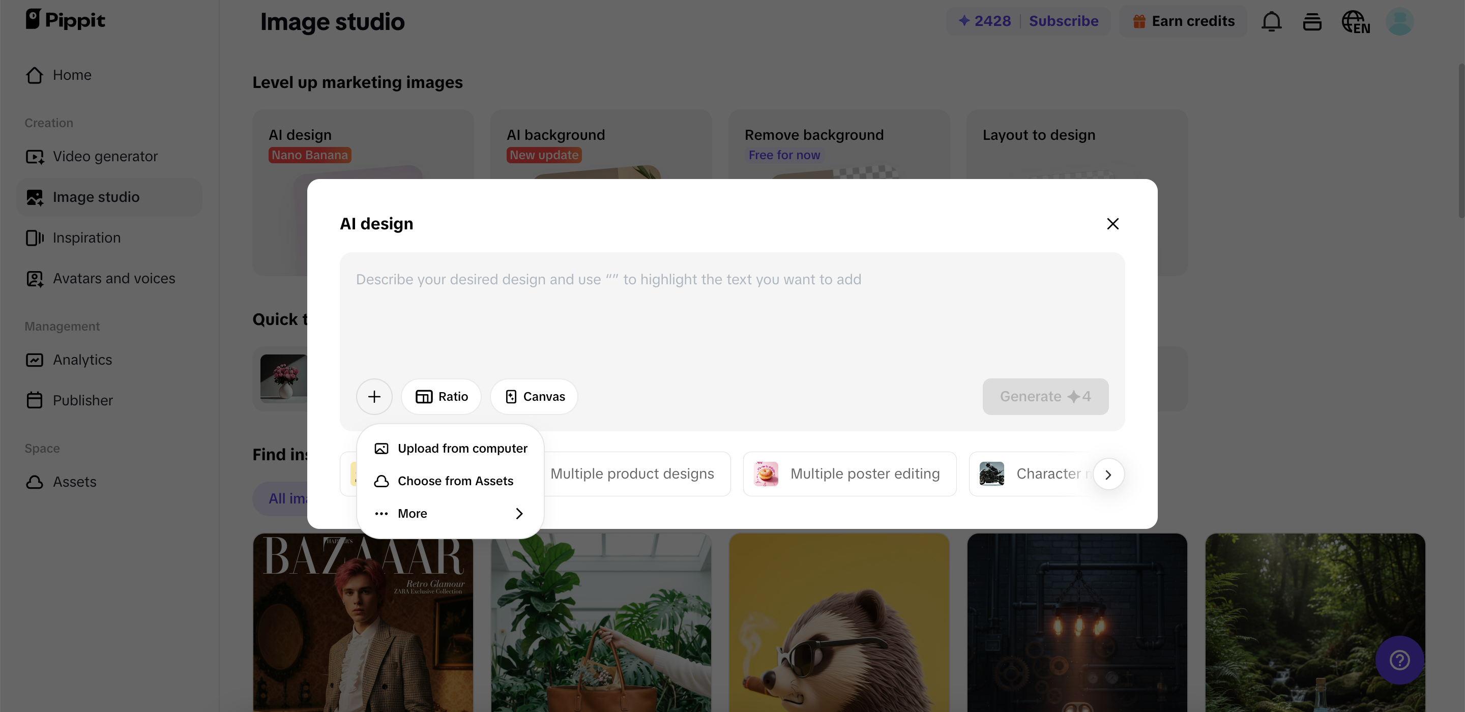
Task: Click the language globe EN icon
Action: pyautogui.click(x=1355, y=22)
